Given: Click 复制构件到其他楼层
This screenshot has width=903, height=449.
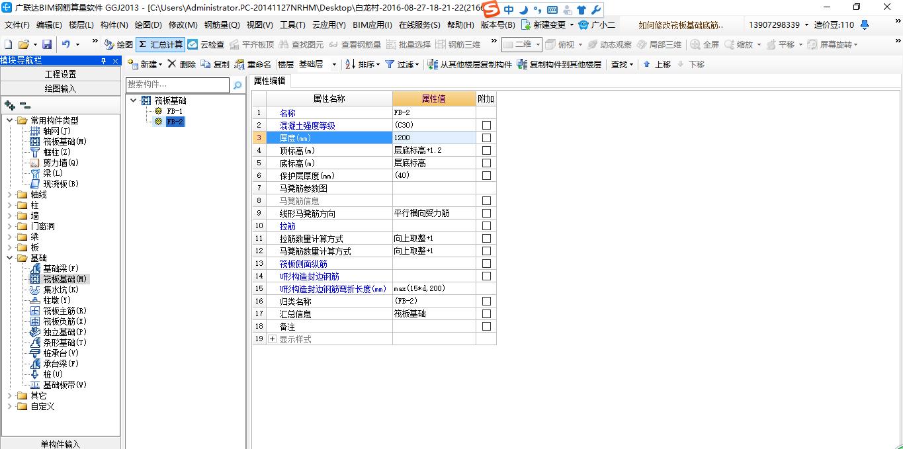Looking at the screenshot, I should 560,64.
